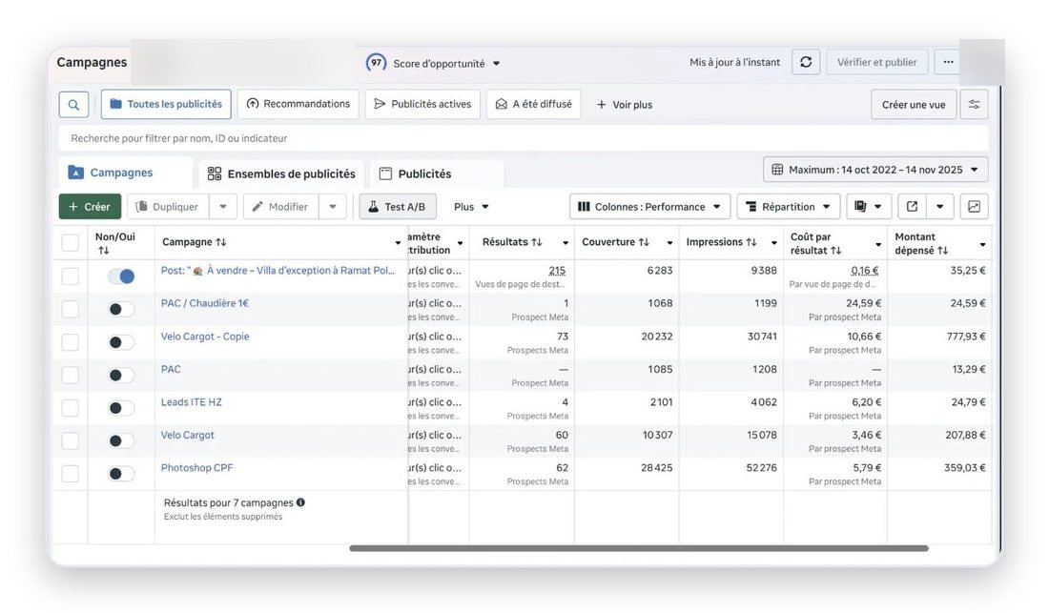Screen dimensions: 1049x613
Task: Expand the Score d'opportunité dropdown arrow
Action: point(497,64)
